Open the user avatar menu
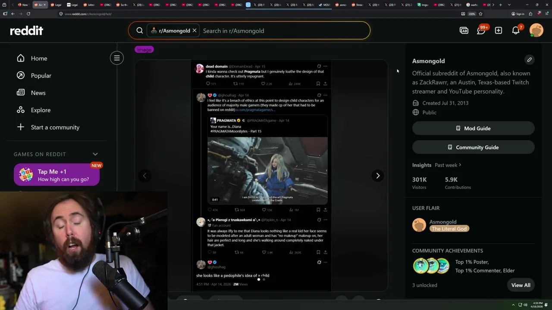The image size is (552, 310). (x=536, y=31)
